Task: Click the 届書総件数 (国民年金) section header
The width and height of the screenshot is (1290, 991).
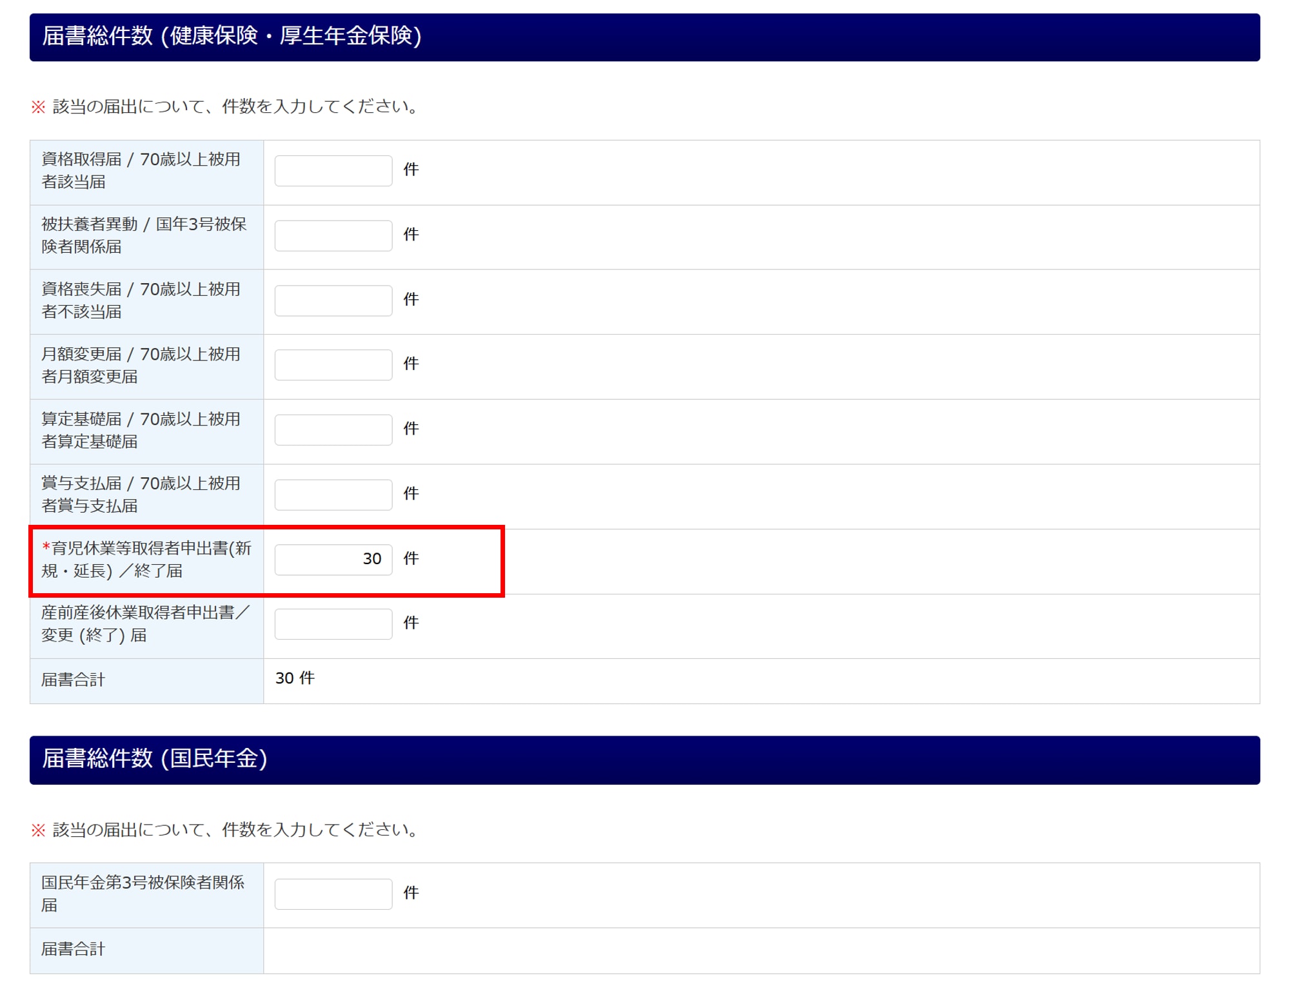Action: 155,759
